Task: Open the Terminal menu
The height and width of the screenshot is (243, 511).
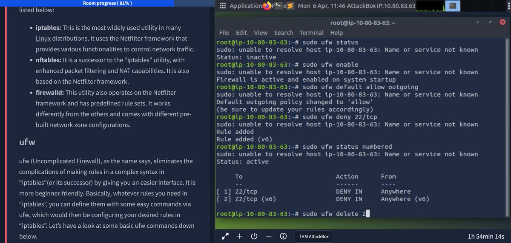Action: coord(311,33)
